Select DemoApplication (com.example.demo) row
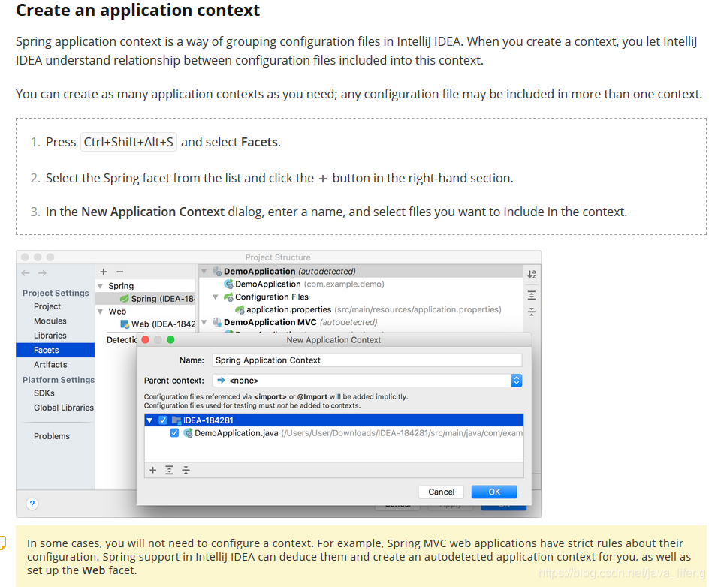712x587 pixels. pyautogui.click(x=304, y=284)
